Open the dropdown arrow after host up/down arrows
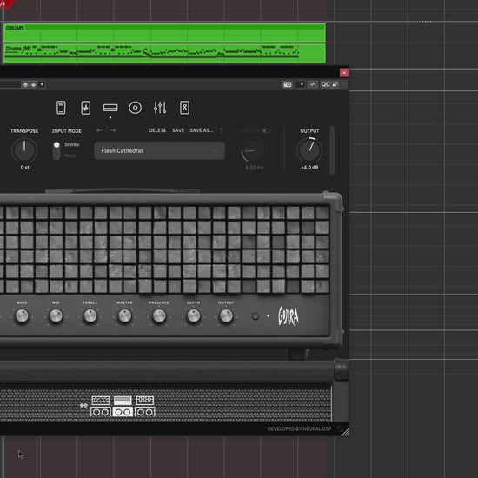478x478 pixels. point(42,84)
